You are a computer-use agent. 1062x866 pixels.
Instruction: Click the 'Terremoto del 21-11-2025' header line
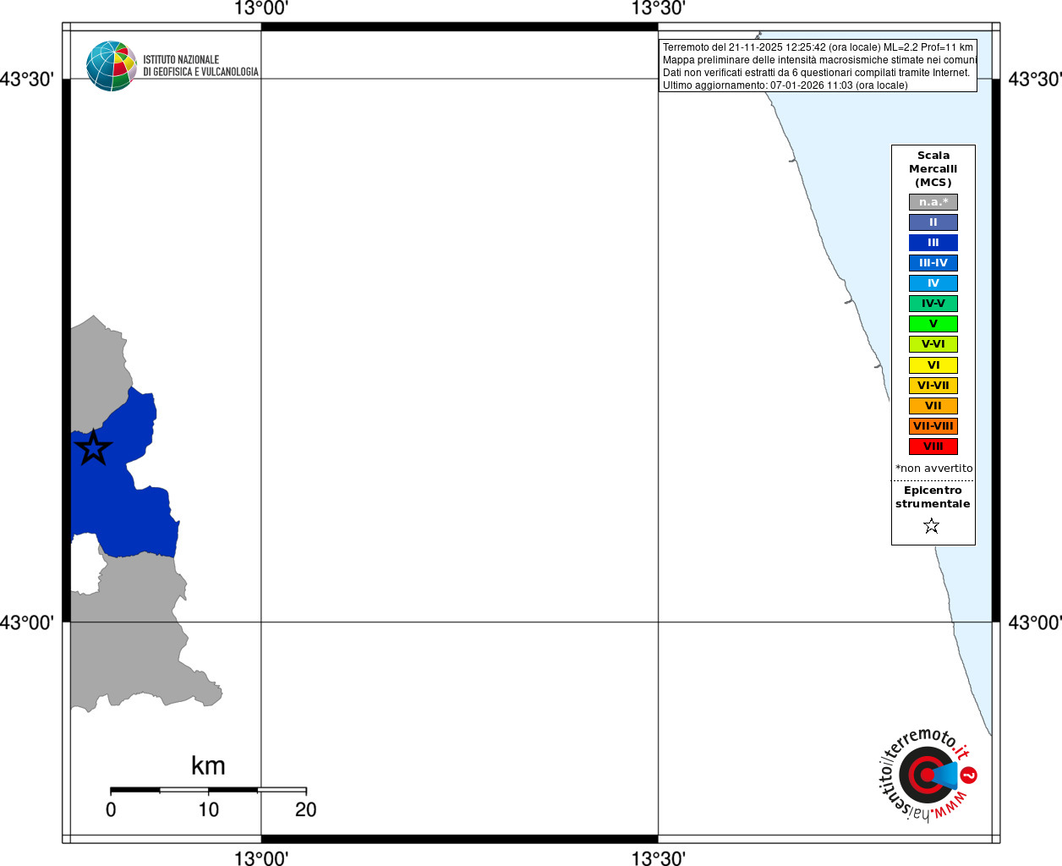click(818, 47)
